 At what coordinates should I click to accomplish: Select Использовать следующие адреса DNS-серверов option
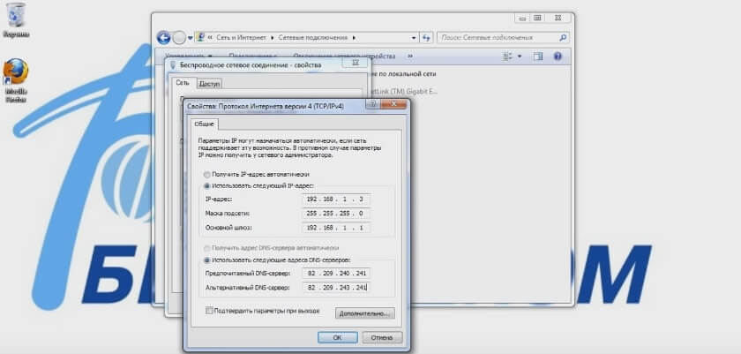coord(207,260)
